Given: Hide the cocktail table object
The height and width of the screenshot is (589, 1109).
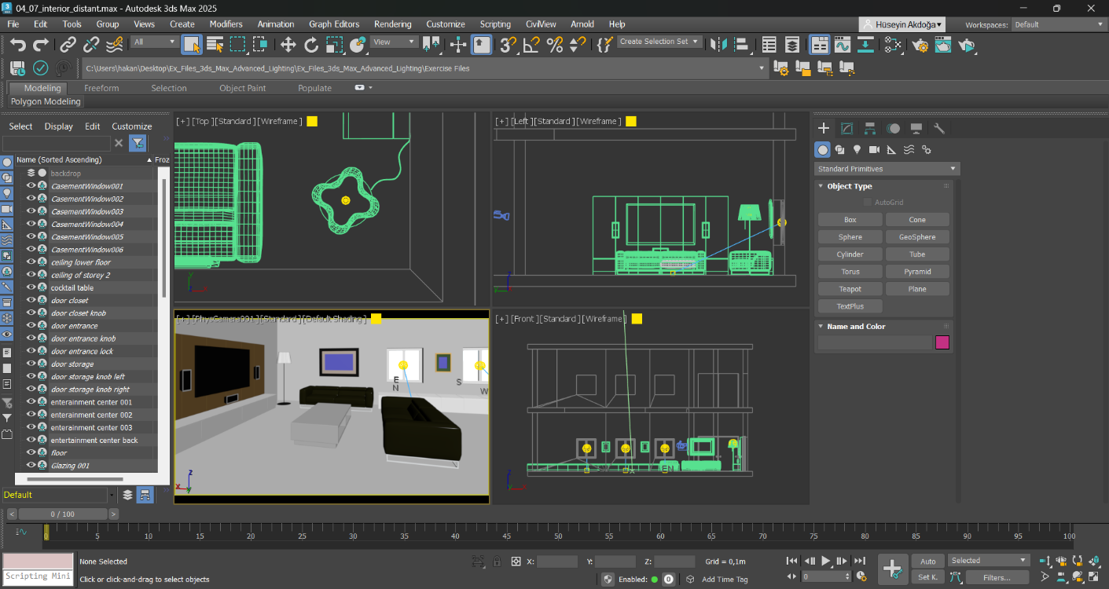Looking at the screenshot, I should (x=31, y=287).
